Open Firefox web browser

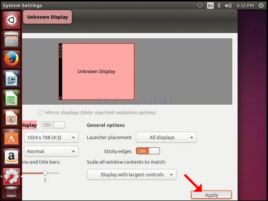(x=11, y=59)
